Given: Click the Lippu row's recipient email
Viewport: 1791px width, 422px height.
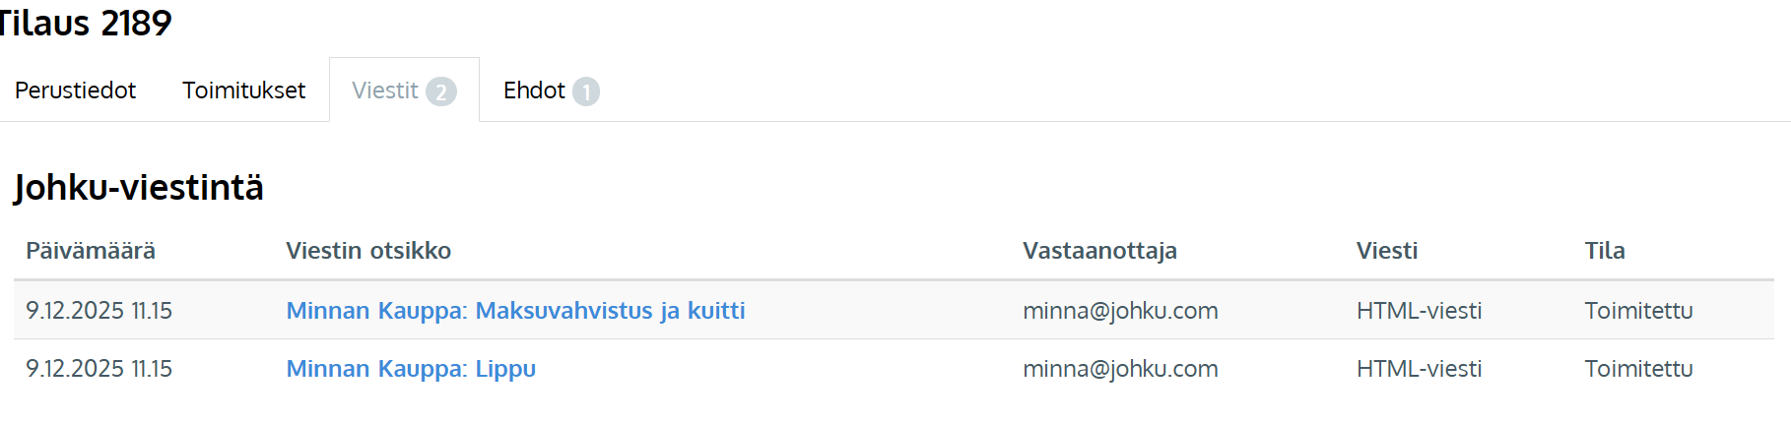Looking at the screenshot, I should tap(1120, 369).
